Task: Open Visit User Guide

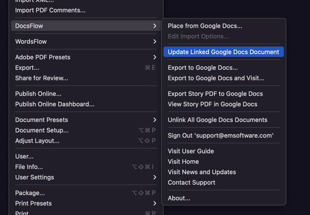Action: pos(191,151)
